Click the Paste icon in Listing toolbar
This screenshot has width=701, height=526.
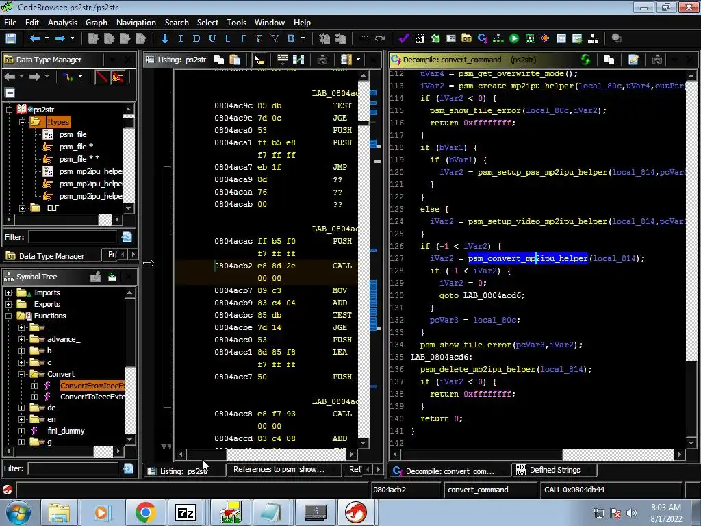[x=235, y=60]
